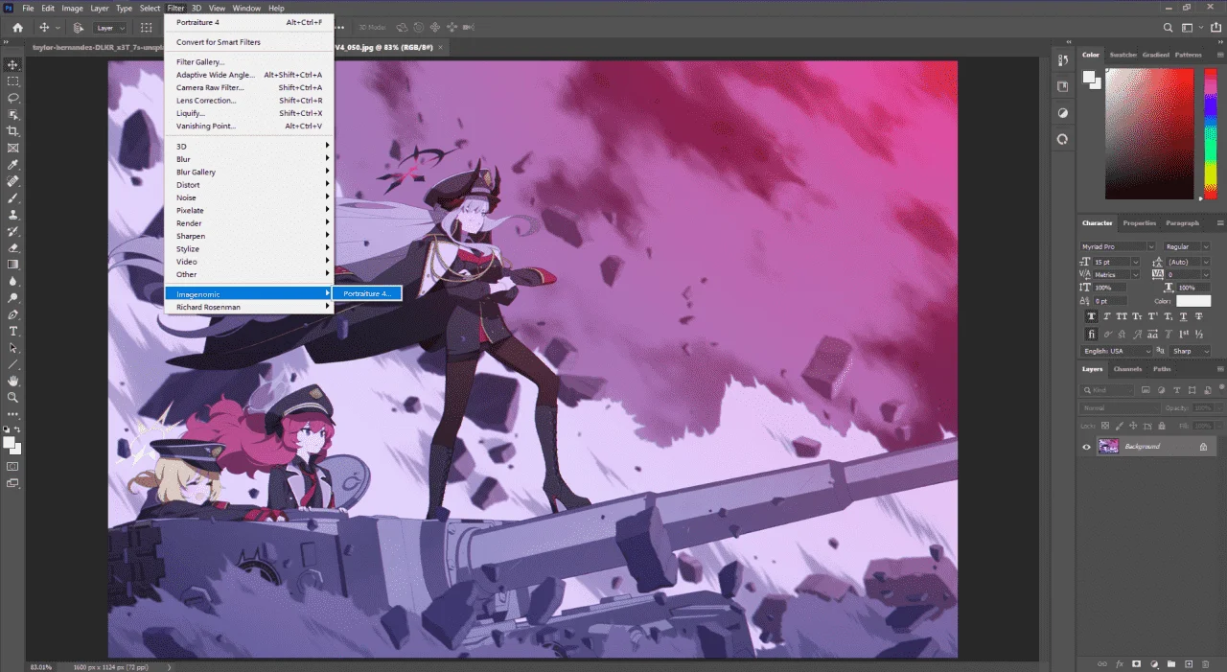This screenshot has width=1227, height=672.
Task: Open the Regular font style dropdown
Action: [1188, 247]
